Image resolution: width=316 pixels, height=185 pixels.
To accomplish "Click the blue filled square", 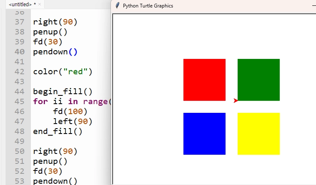I will 204,134.
